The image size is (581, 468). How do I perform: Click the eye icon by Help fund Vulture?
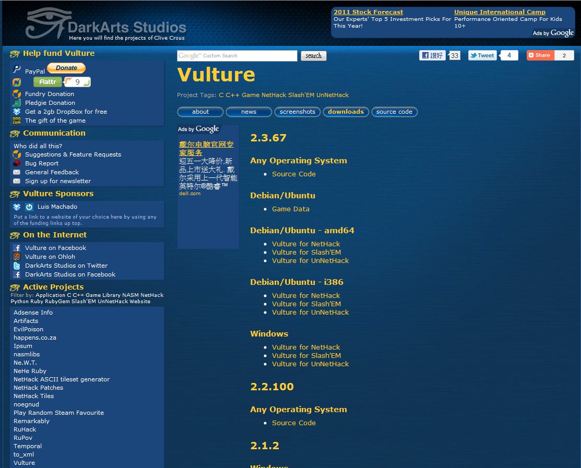pos(15,54)
